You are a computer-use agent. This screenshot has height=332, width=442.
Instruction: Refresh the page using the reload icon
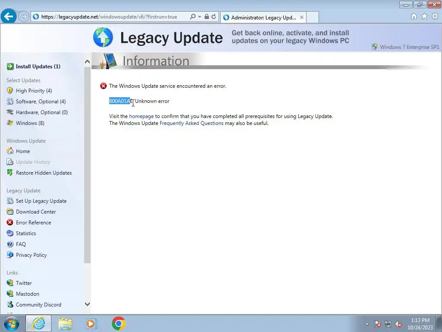(214, 17)
